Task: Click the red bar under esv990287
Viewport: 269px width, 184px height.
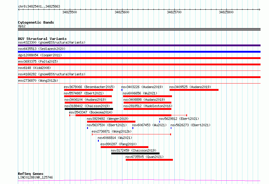Action: pyautogui.click(x=125, y=147)
